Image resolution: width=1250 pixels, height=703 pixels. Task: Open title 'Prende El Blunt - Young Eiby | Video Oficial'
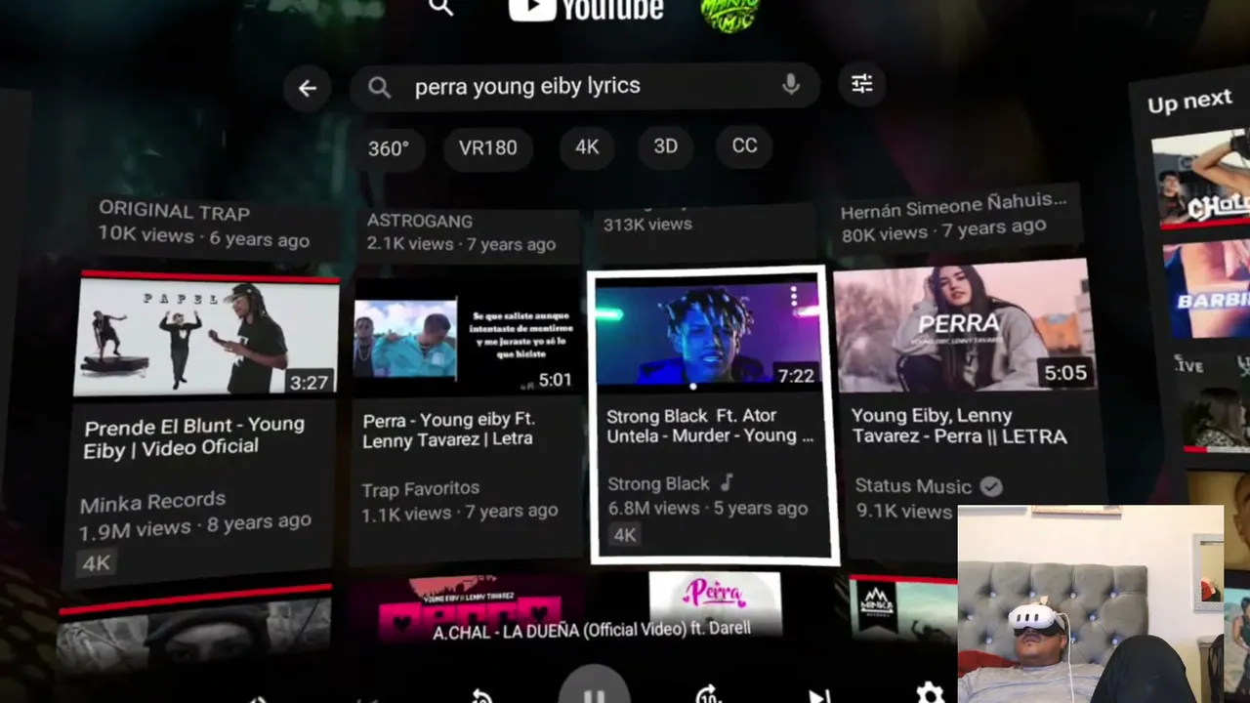point(195,436)
